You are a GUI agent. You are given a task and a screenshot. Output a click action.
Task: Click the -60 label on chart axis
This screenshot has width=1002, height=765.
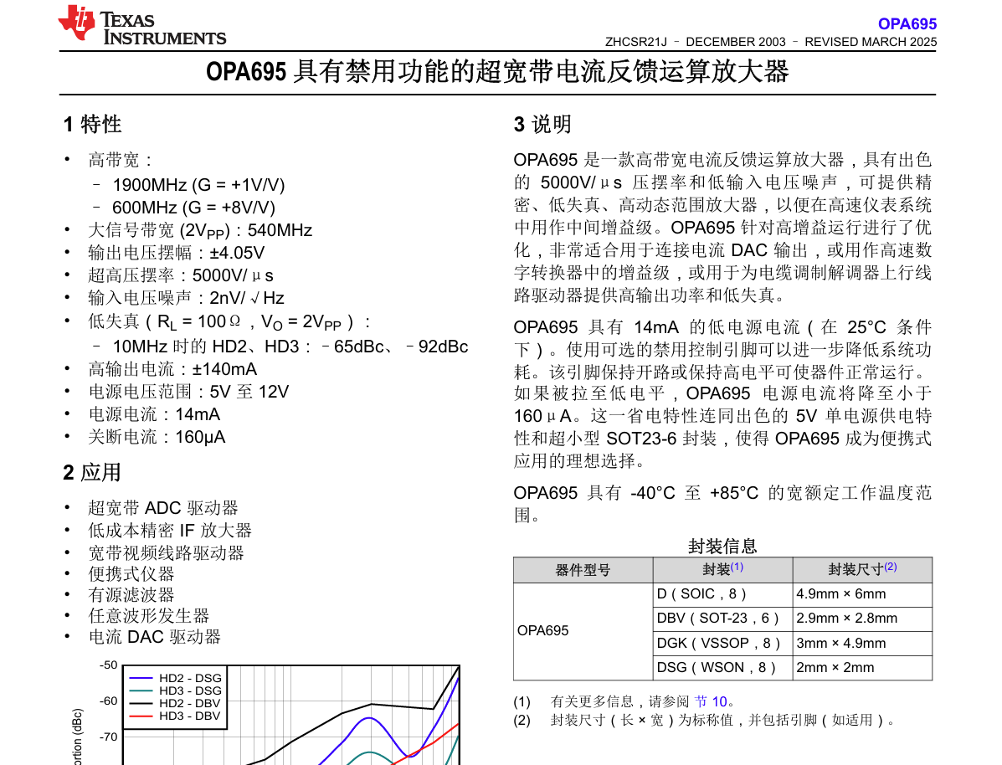(x=108, y=701)
